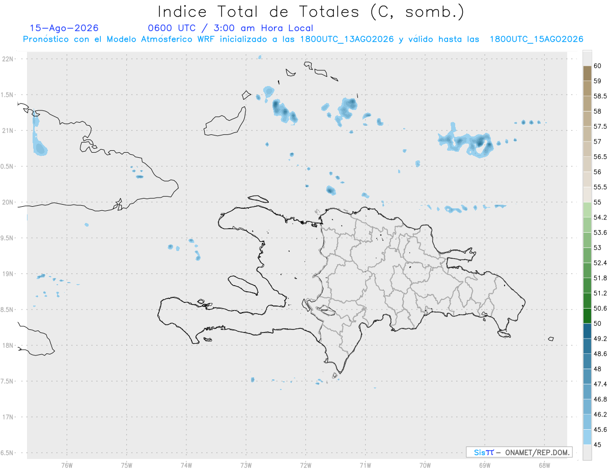Click the colorbar value label 50.6
This screenshot has width=611, height=472.
(x=600, y=308)
